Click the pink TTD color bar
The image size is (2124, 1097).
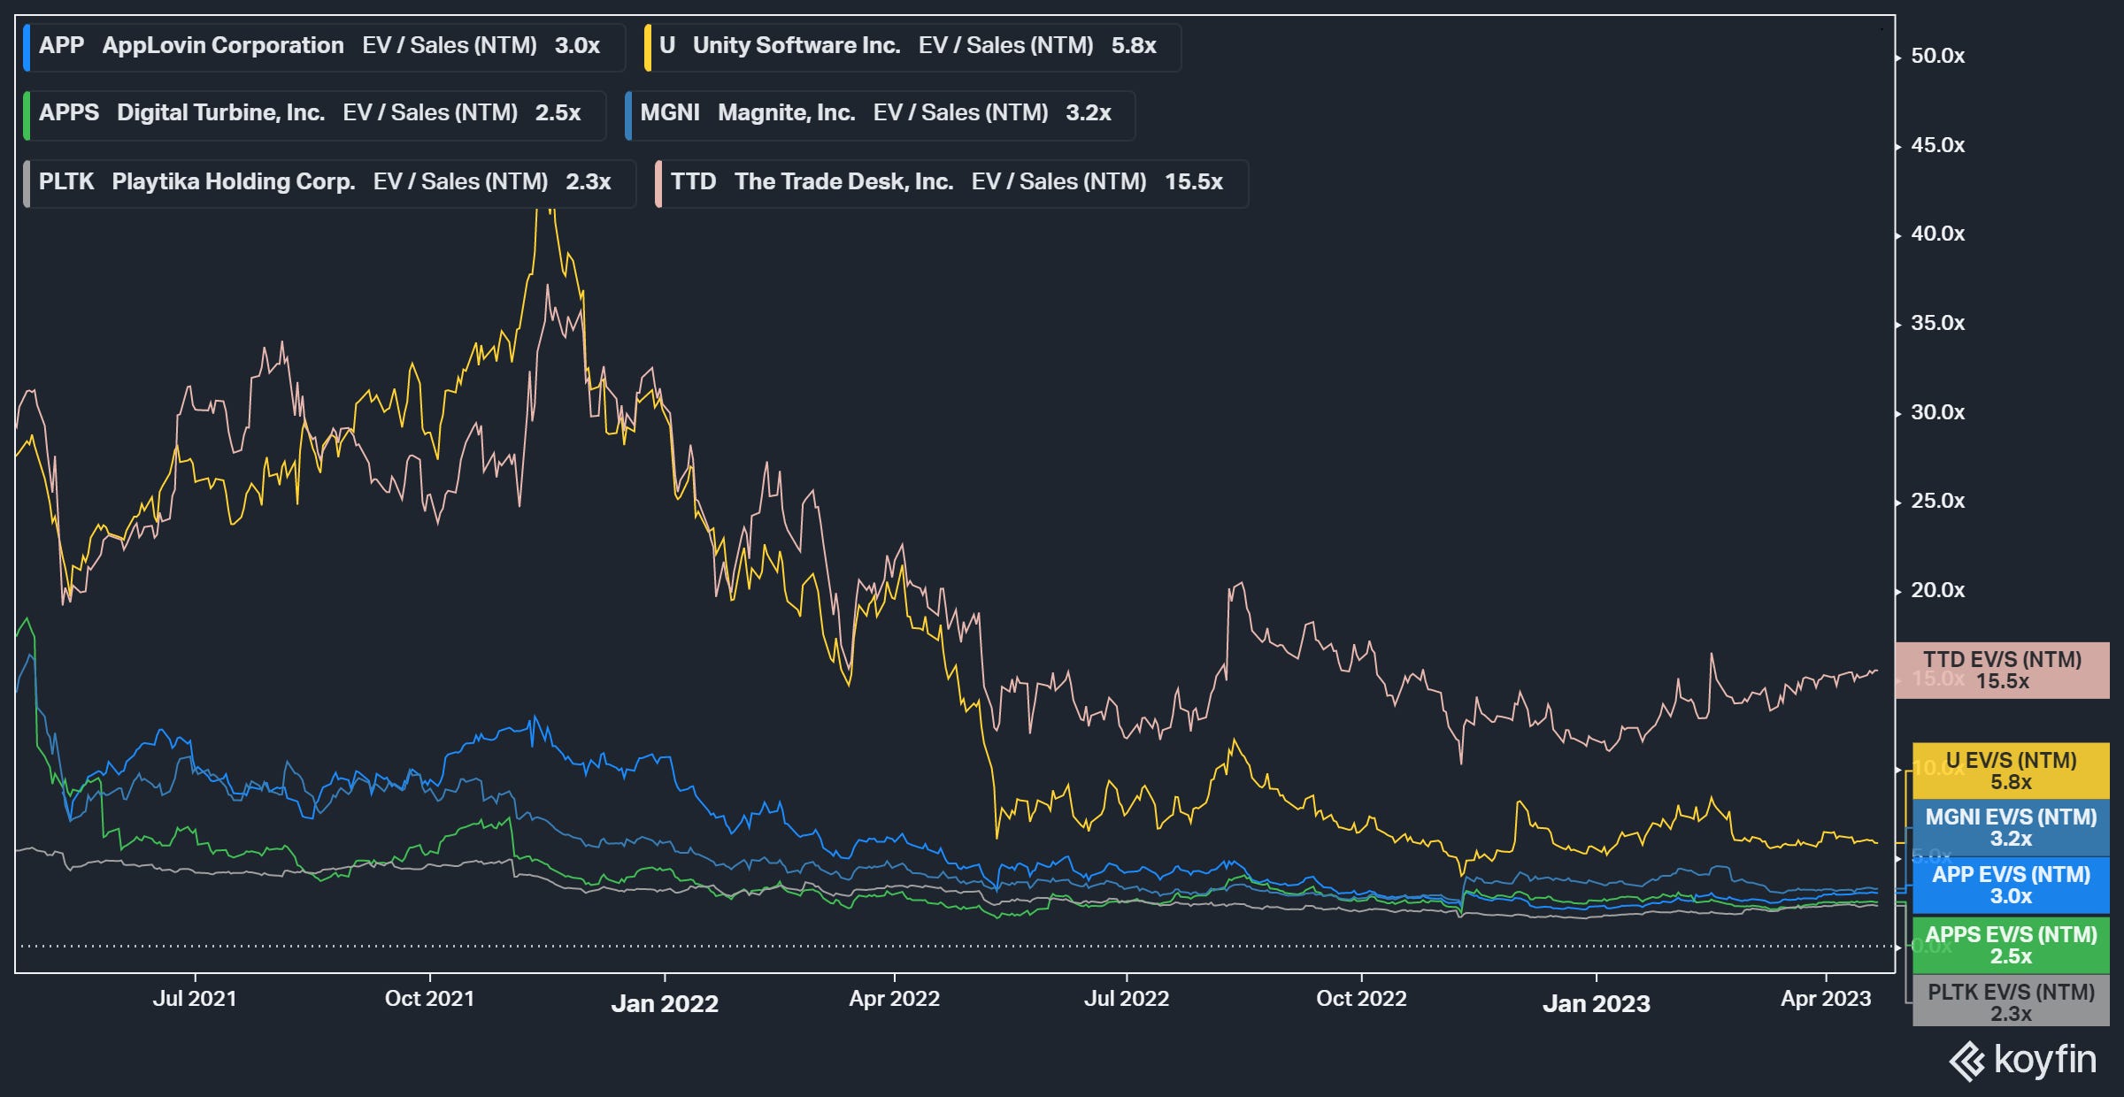click(658, 182)
